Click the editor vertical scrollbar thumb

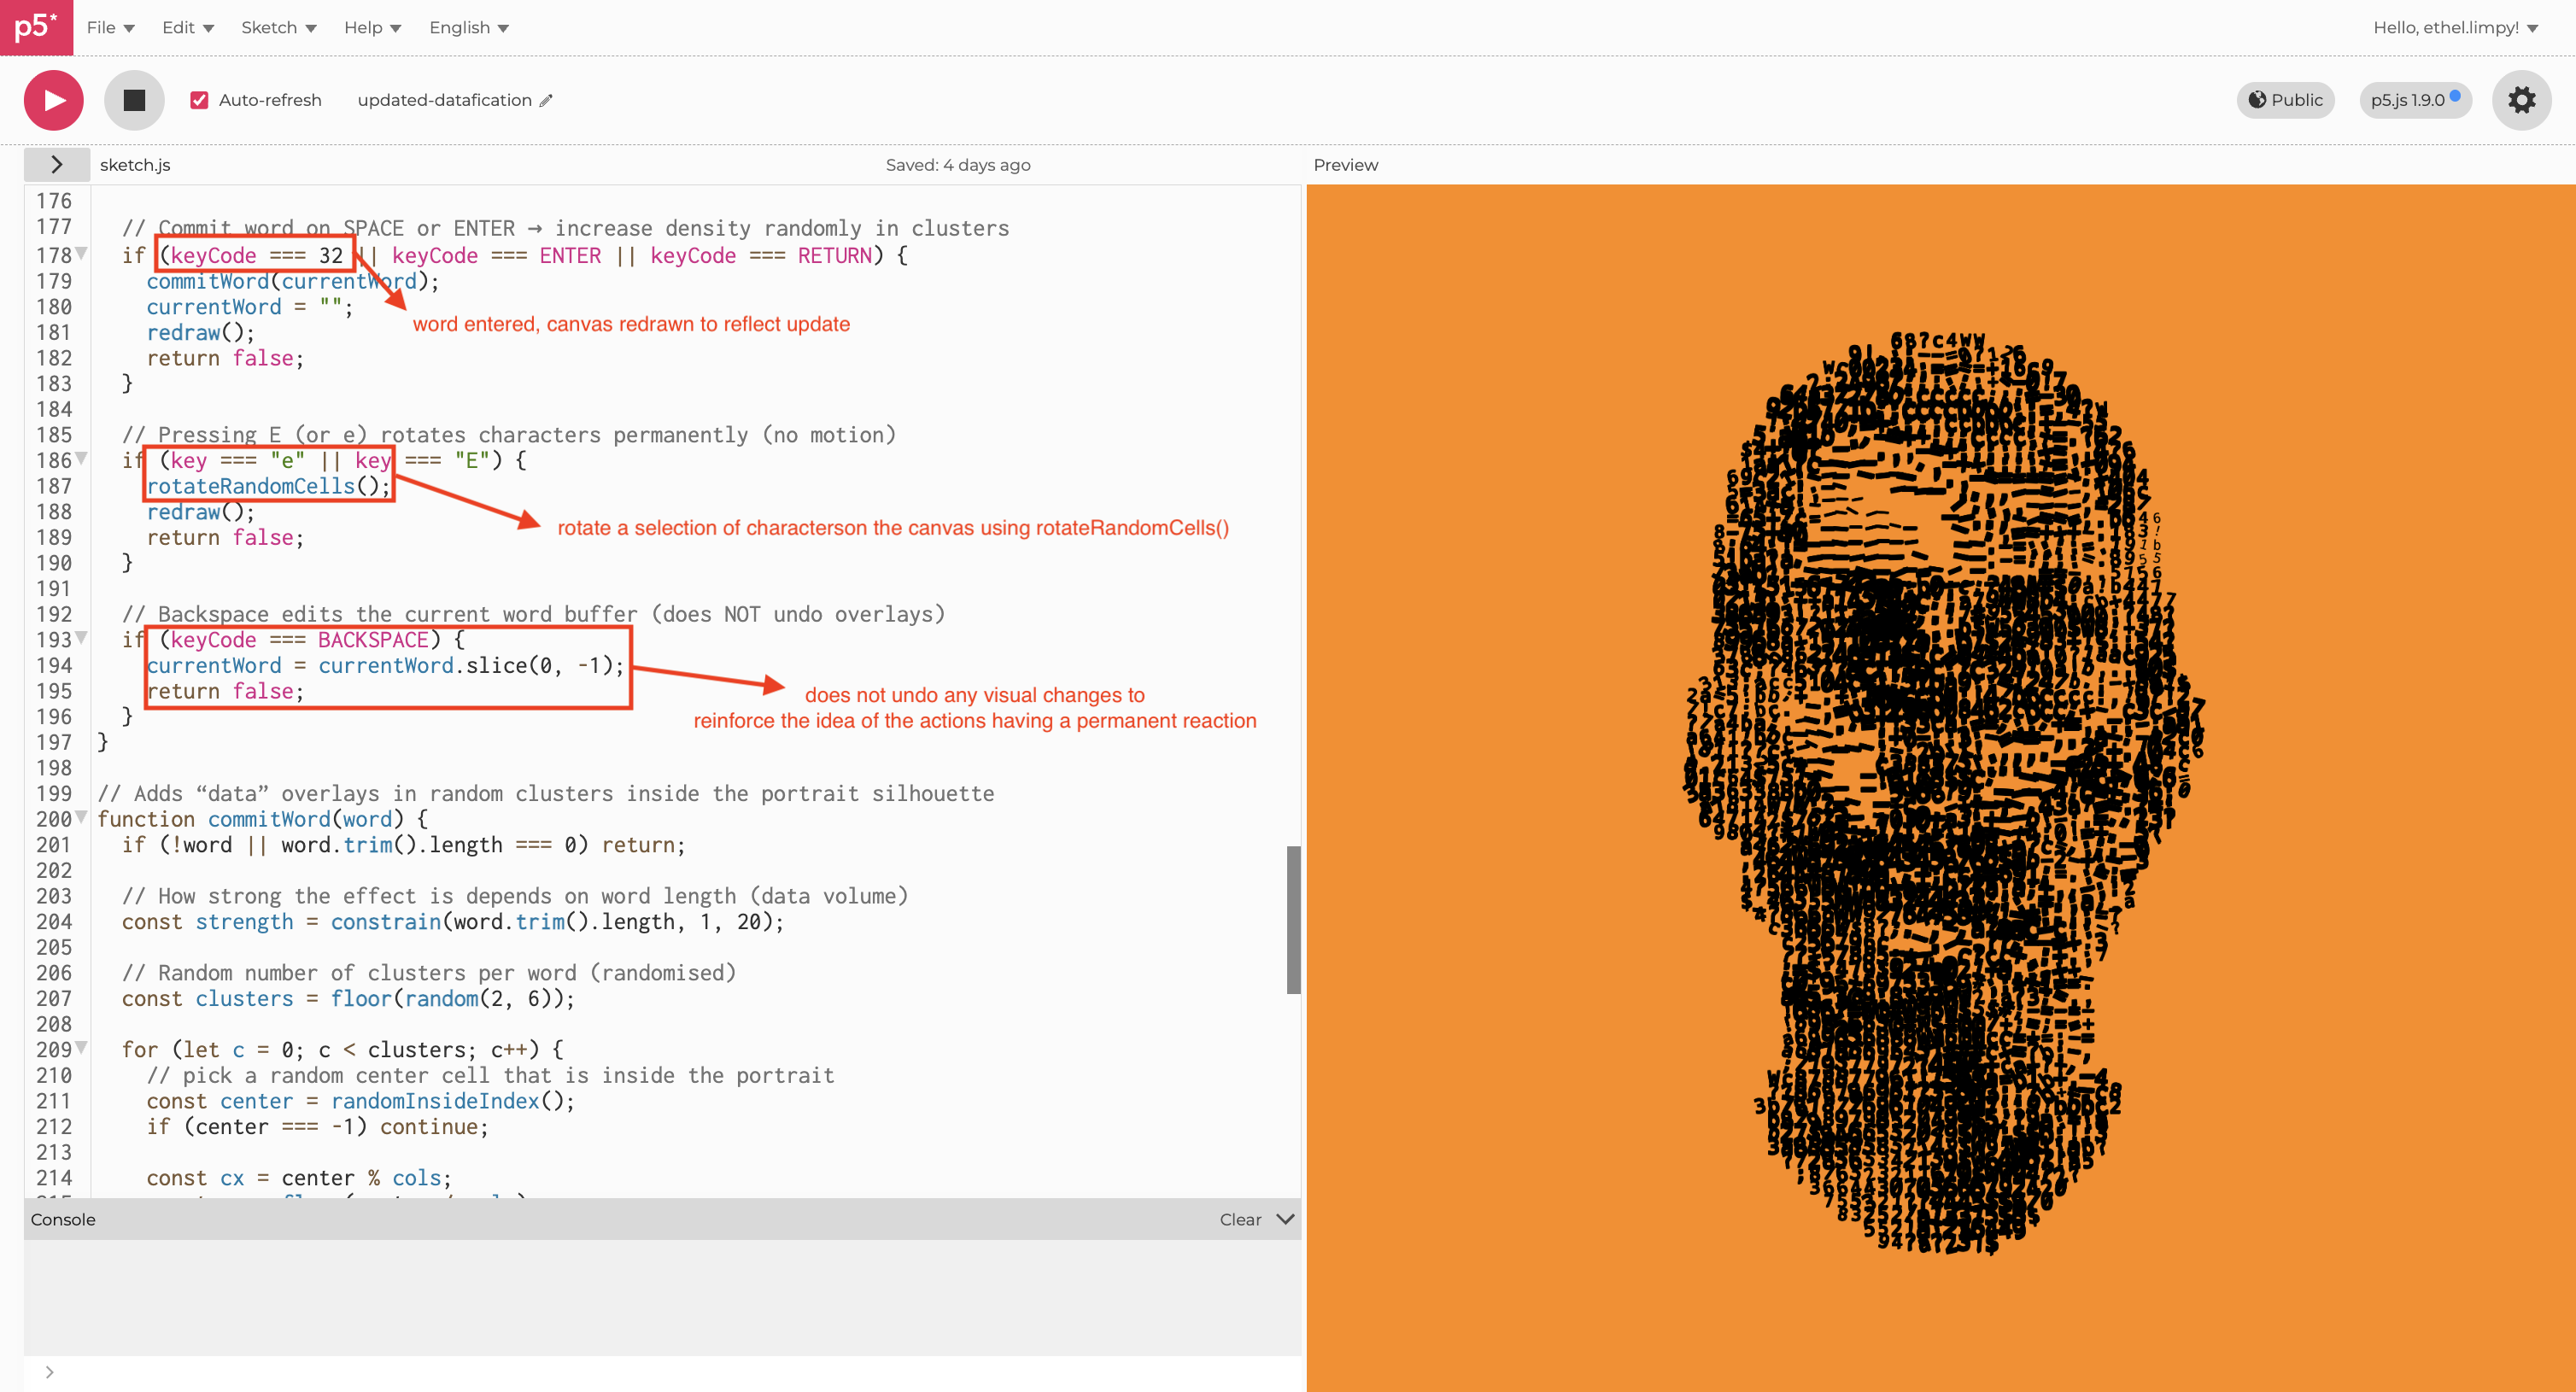(1293, 919)
